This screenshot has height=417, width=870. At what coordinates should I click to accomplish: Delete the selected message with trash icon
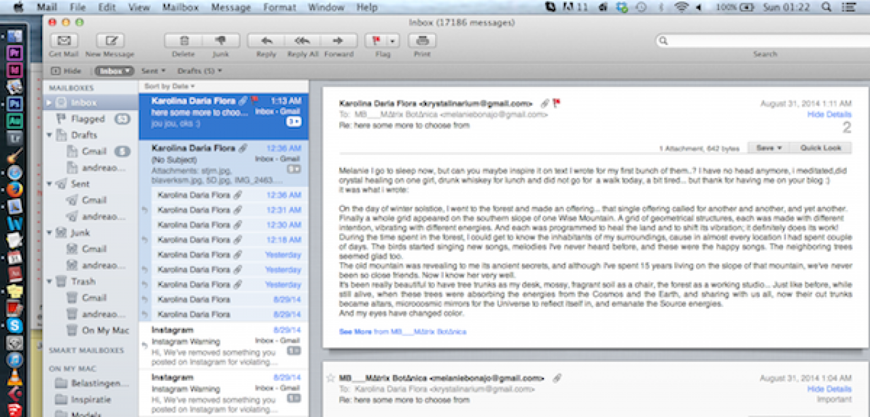tap(184, 41)
